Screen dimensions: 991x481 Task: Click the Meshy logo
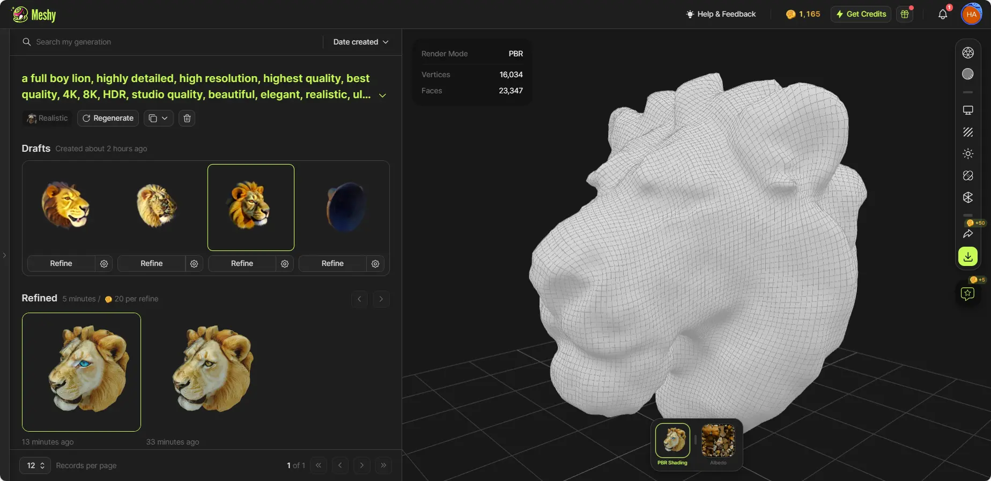[x=34, y=14]
